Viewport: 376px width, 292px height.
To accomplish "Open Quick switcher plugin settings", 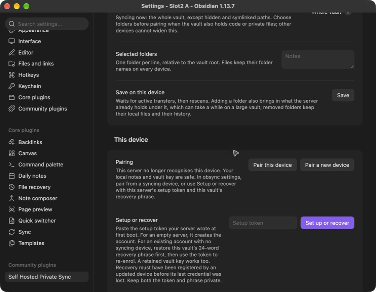I will [47, 221].
